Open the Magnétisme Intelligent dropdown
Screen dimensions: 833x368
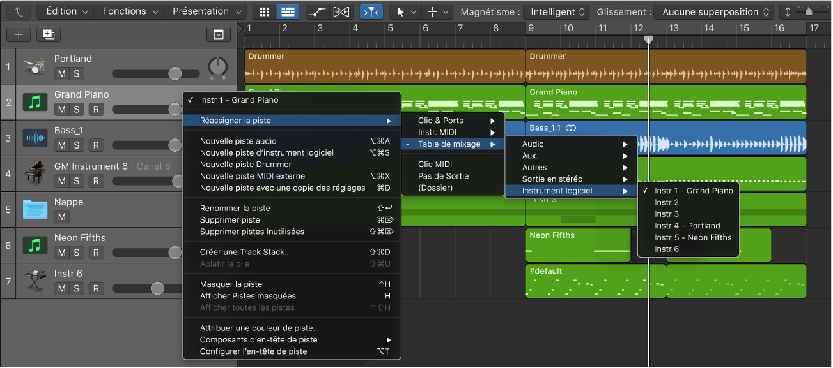tap(557, 11)
